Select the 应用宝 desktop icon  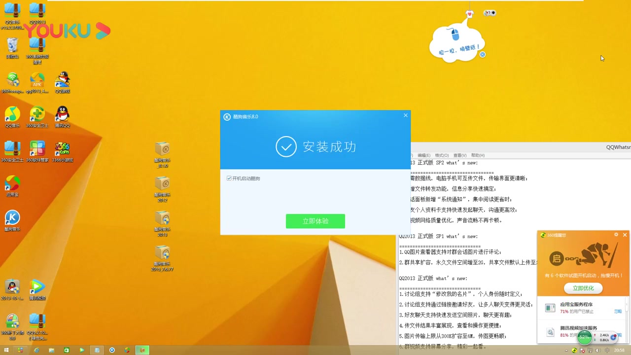(x=12, y=186)
